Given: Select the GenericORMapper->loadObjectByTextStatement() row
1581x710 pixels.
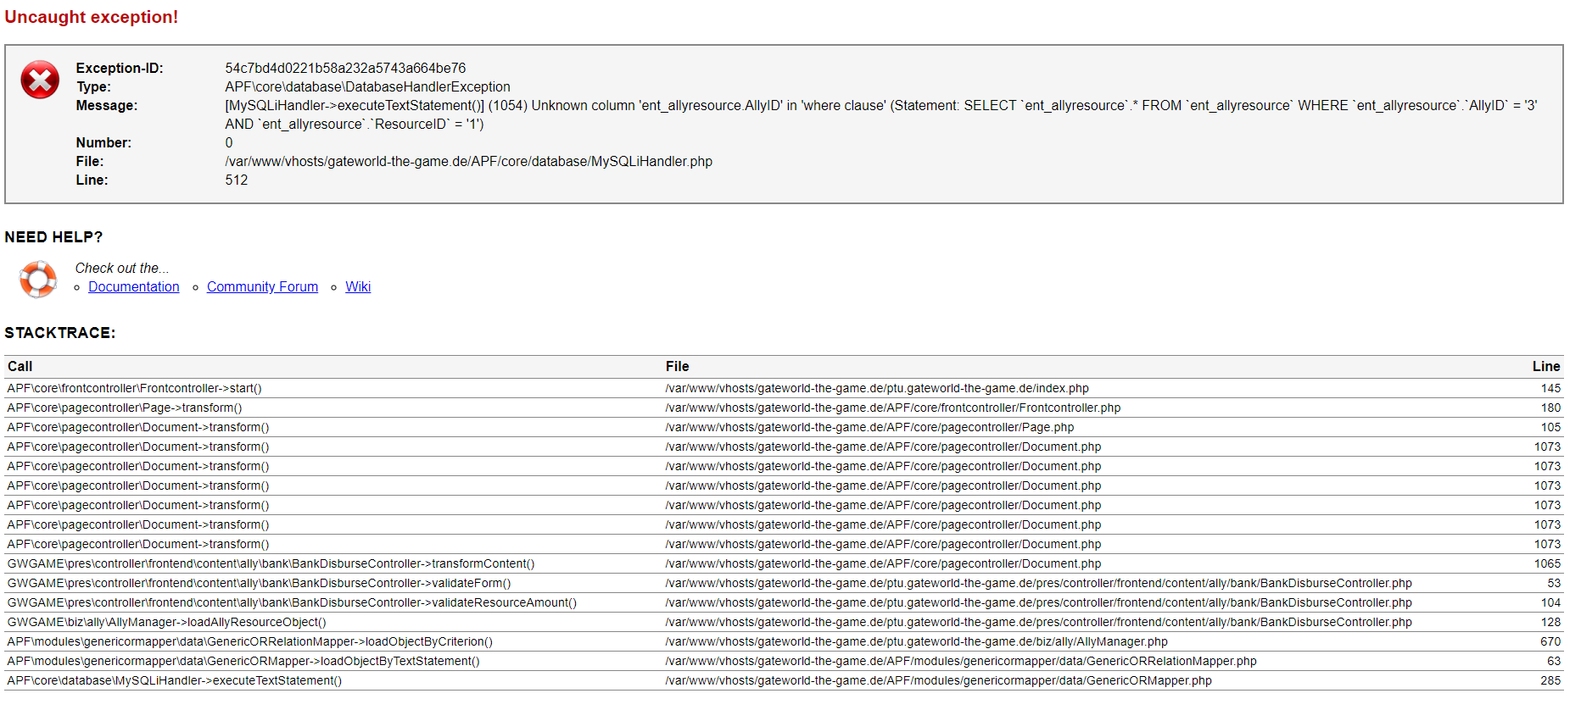Looking at the screenshot, I should coord(243,662).
